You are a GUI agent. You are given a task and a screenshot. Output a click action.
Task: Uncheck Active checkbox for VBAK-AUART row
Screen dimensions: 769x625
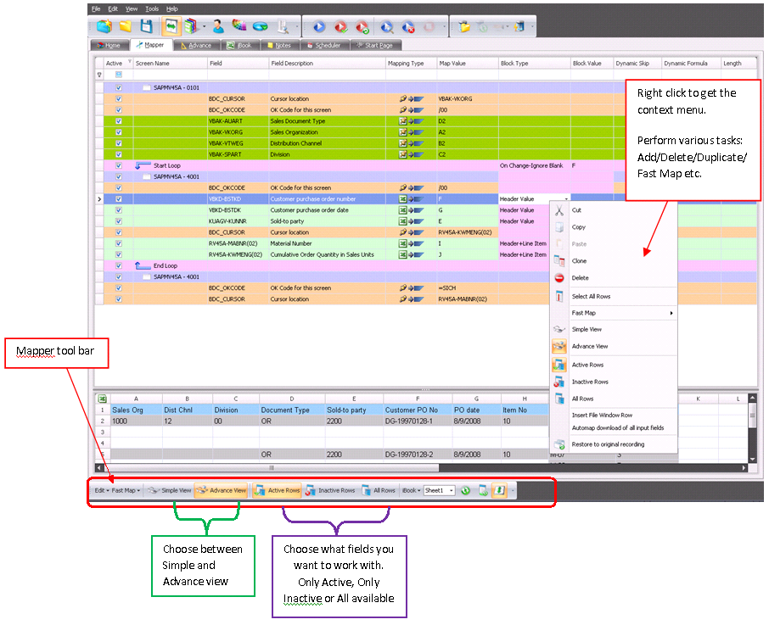118,121
